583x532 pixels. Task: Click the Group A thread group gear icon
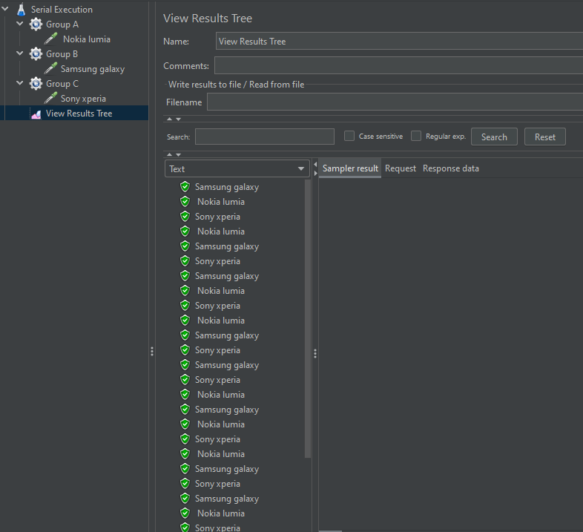click(x=36, y=24)
